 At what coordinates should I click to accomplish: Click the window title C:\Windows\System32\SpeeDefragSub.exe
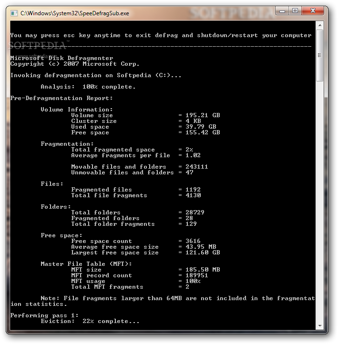(75, 13)
